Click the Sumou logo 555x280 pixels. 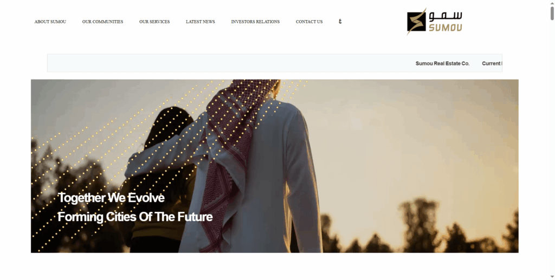pos(434,22)
